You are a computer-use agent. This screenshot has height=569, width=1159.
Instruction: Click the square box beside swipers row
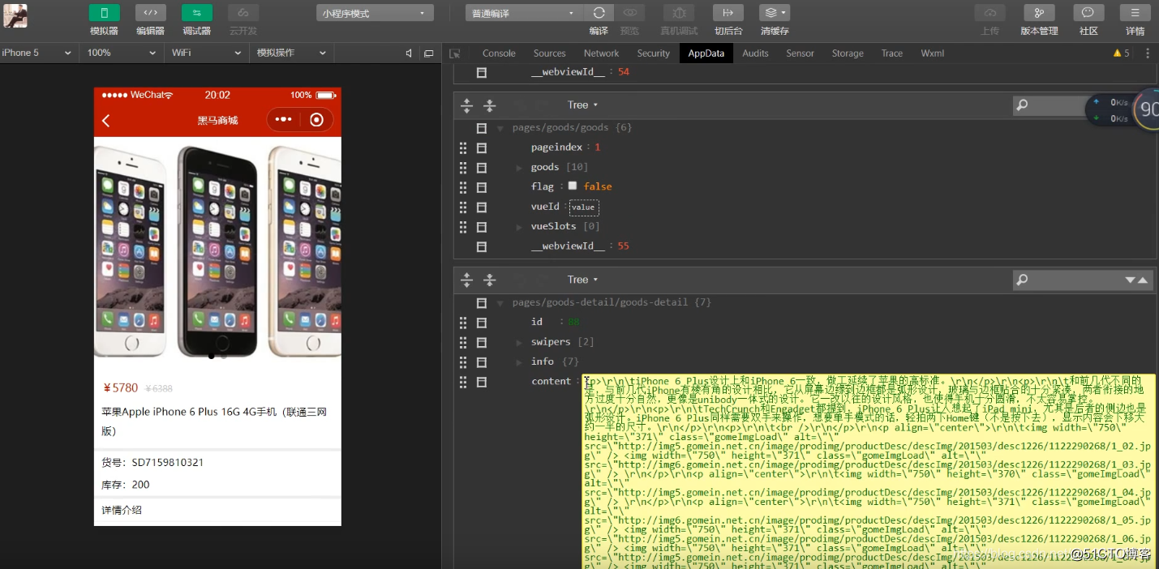click(481, 342)
